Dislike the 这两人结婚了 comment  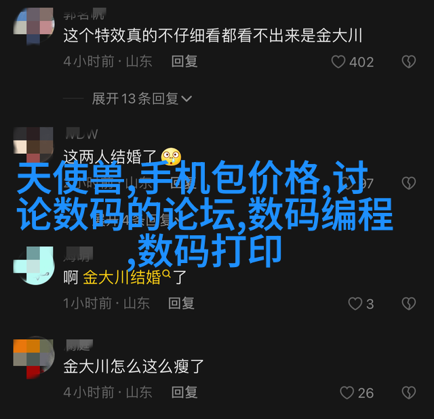click(409, 183)
